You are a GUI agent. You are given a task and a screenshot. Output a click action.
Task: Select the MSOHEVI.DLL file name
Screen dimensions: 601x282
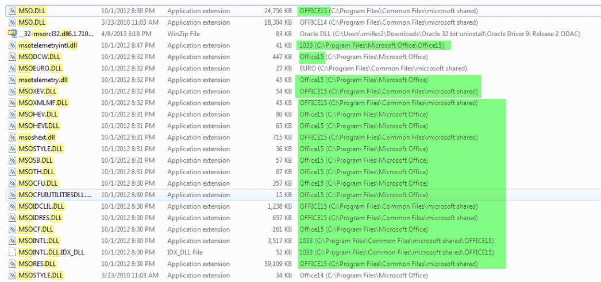pos(39,126)
